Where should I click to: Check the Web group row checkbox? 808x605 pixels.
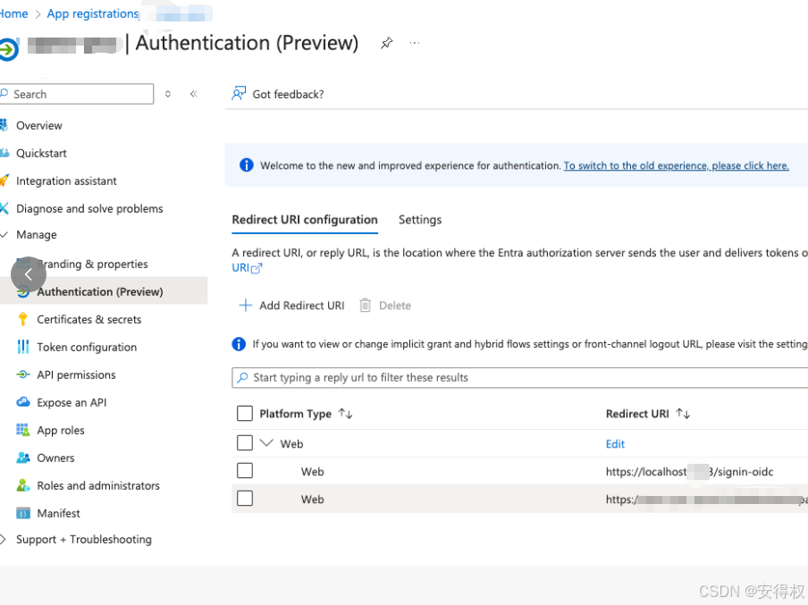click(245, 443)
